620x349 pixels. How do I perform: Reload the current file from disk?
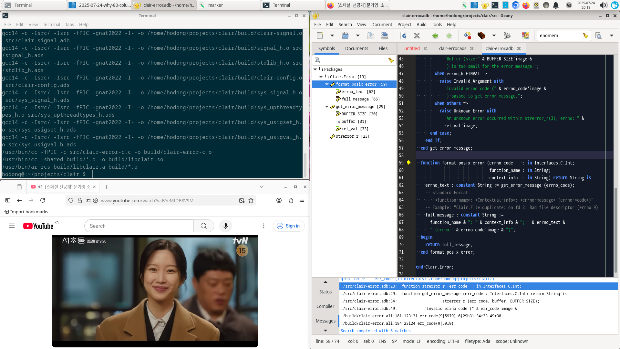(x=404, y=36)
